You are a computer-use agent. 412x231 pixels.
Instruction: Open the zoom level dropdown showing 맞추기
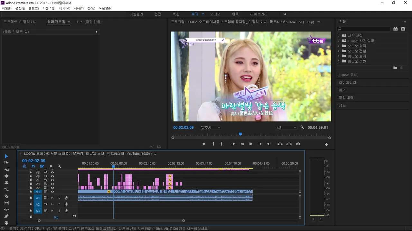pyautogui.click(x=210, y=127)
